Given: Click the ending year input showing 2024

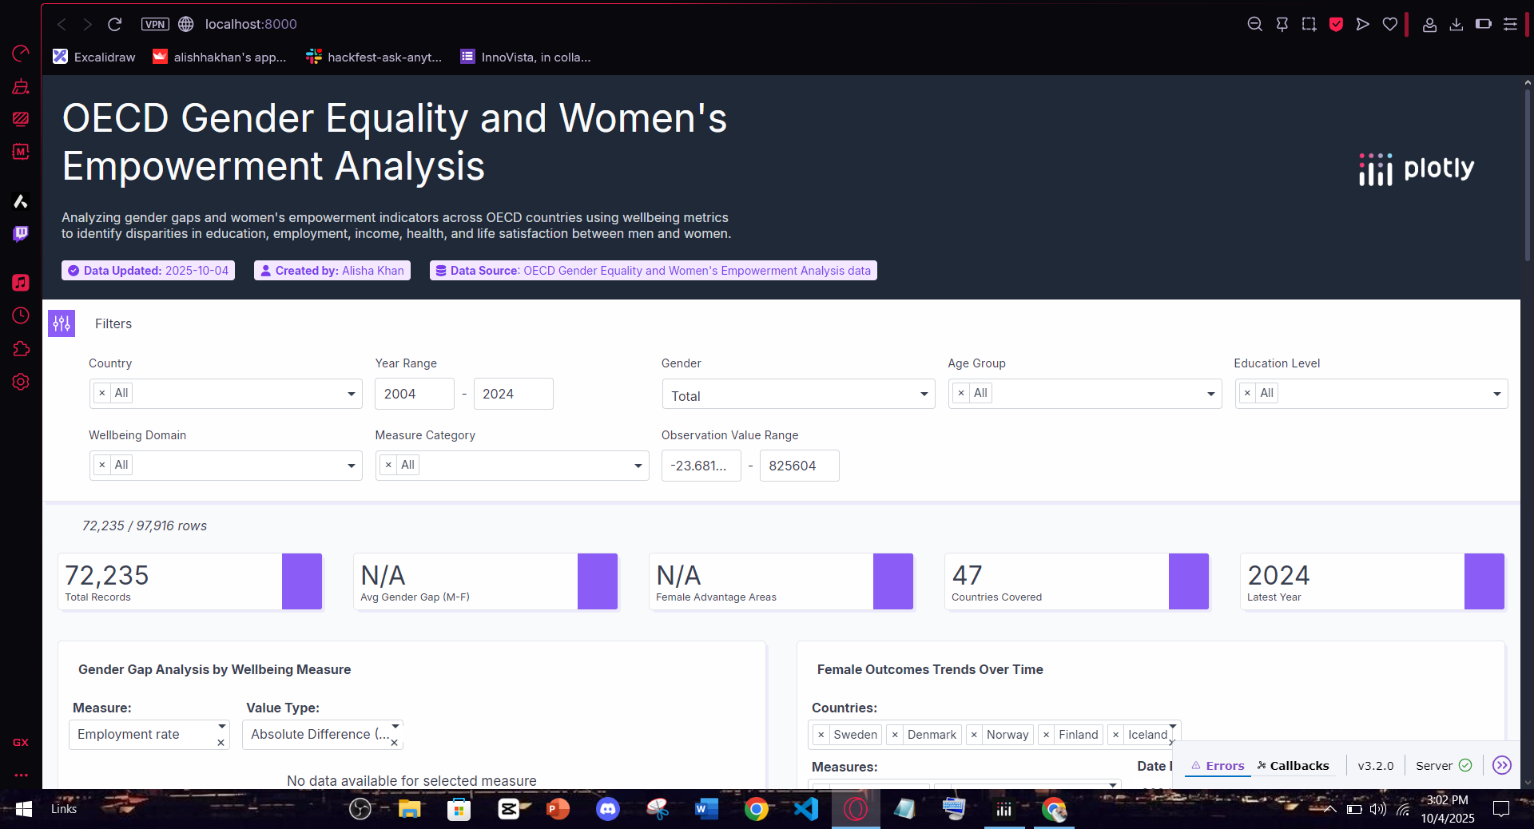Looking at the screenshot, I should click(x=513, y=394).
